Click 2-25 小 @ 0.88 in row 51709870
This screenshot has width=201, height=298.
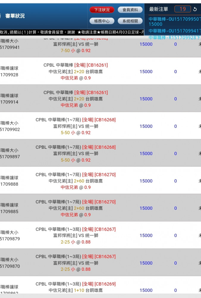click(x=76, y=269)
